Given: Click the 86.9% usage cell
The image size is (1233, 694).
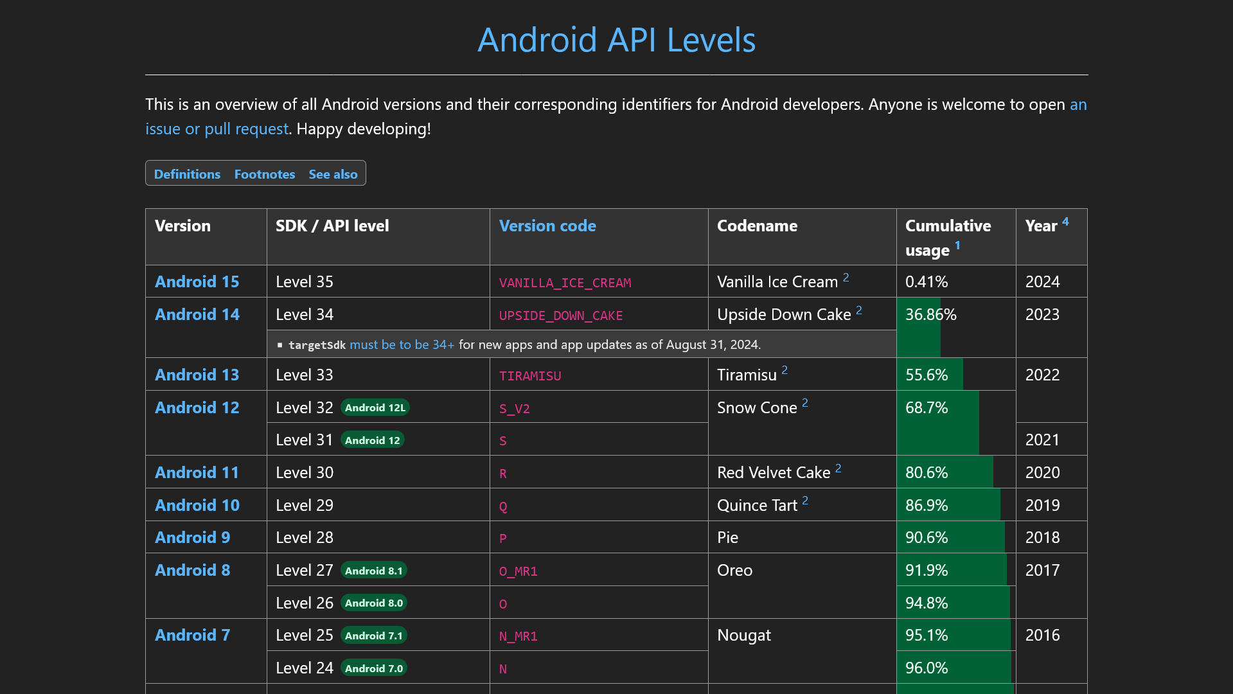Looking at the screenshot, I should coord(956,505).
